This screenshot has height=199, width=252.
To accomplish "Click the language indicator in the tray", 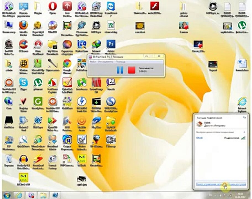I will point(210,195).
